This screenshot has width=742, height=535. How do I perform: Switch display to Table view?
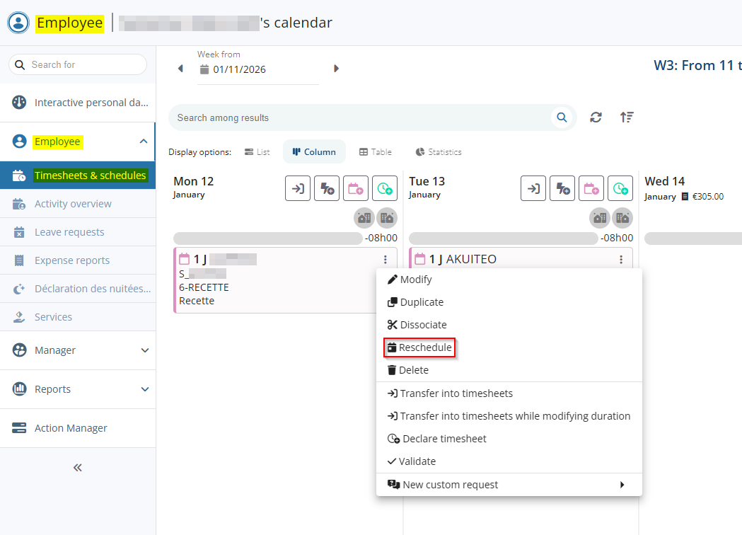[x=375, y=152]
